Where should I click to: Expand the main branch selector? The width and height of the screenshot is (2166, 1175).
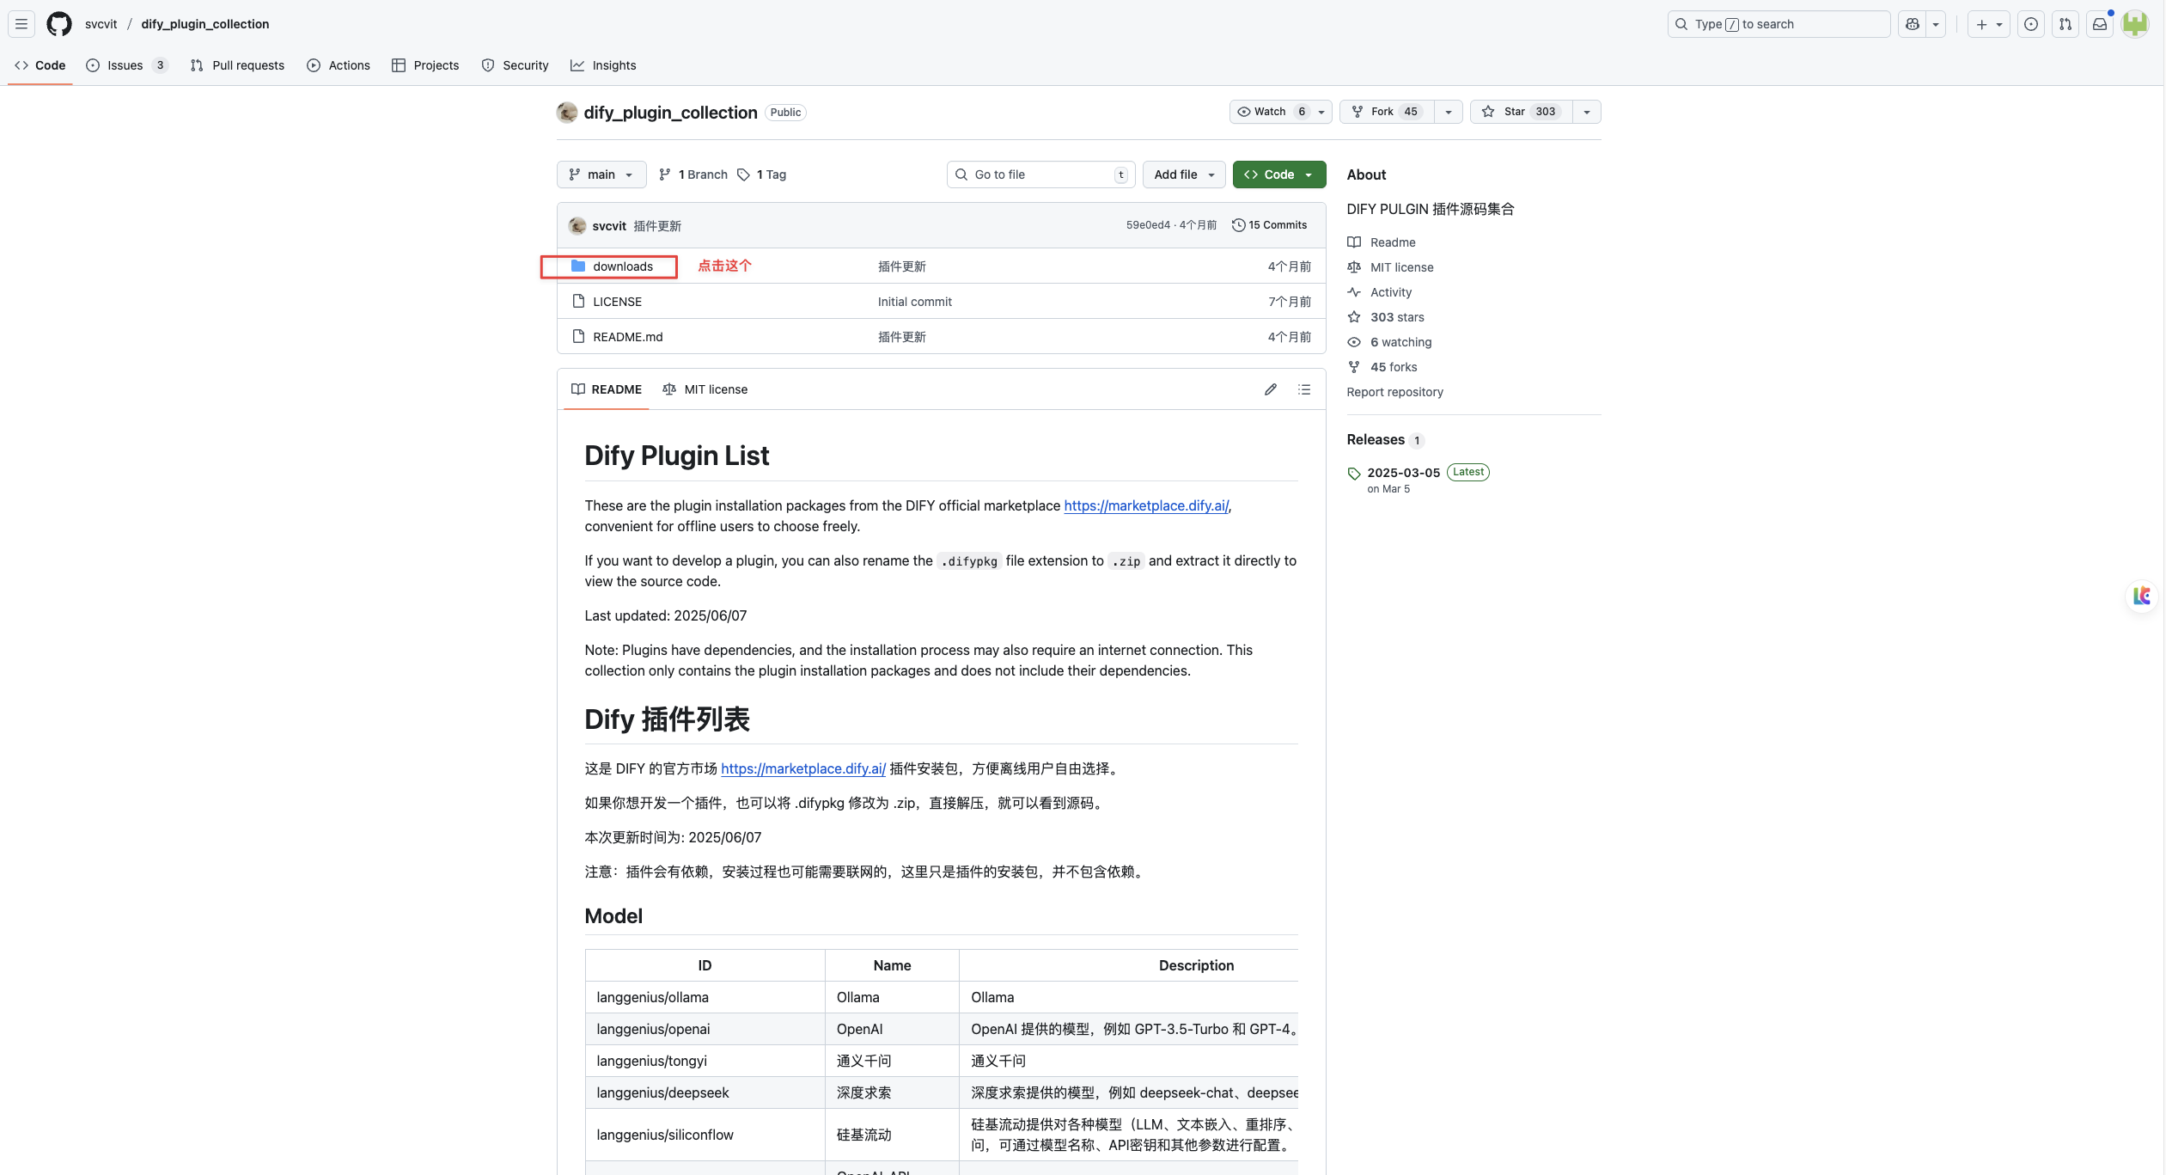601,174
